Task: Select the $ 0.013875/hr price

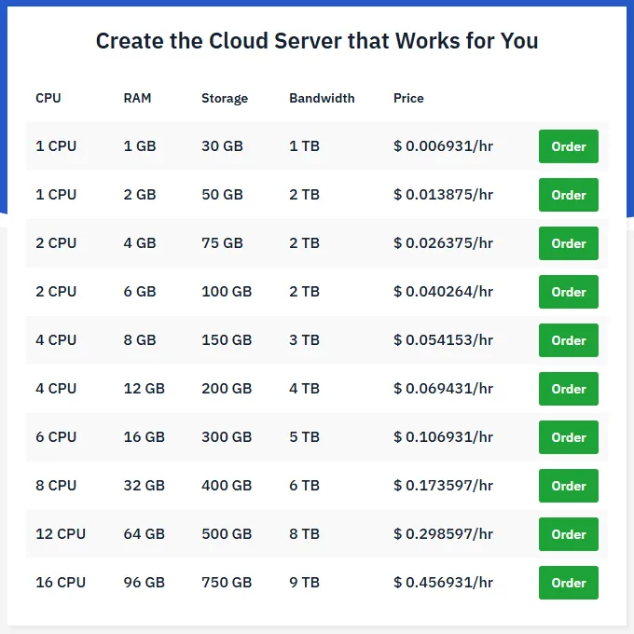Action: click(x=443, y=195)
